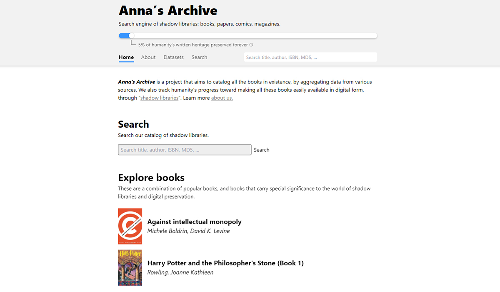Focus the main catalog search field
The height and width of the screenshot is (292, 500).
185,150
